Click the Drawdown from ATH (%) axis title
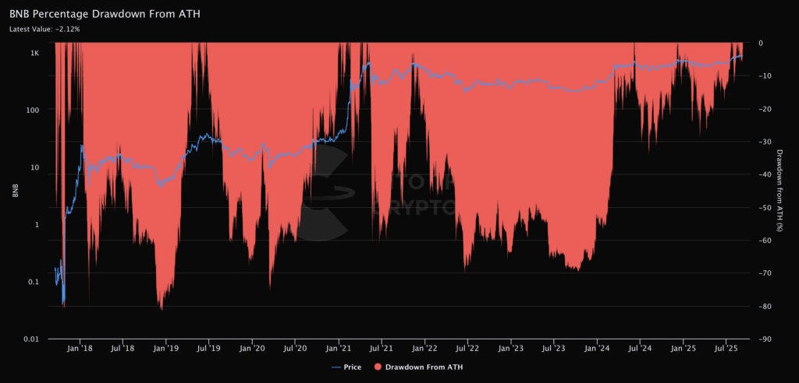The width and height of the screenshot is (799, 383). pyautogui.click(x=779, y=191)
